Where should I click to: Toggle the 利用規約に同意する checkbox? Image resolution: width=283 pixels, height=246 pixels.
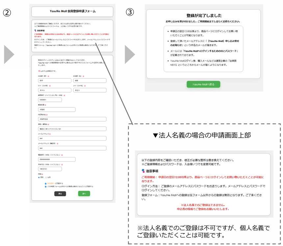tap(46, 183)
